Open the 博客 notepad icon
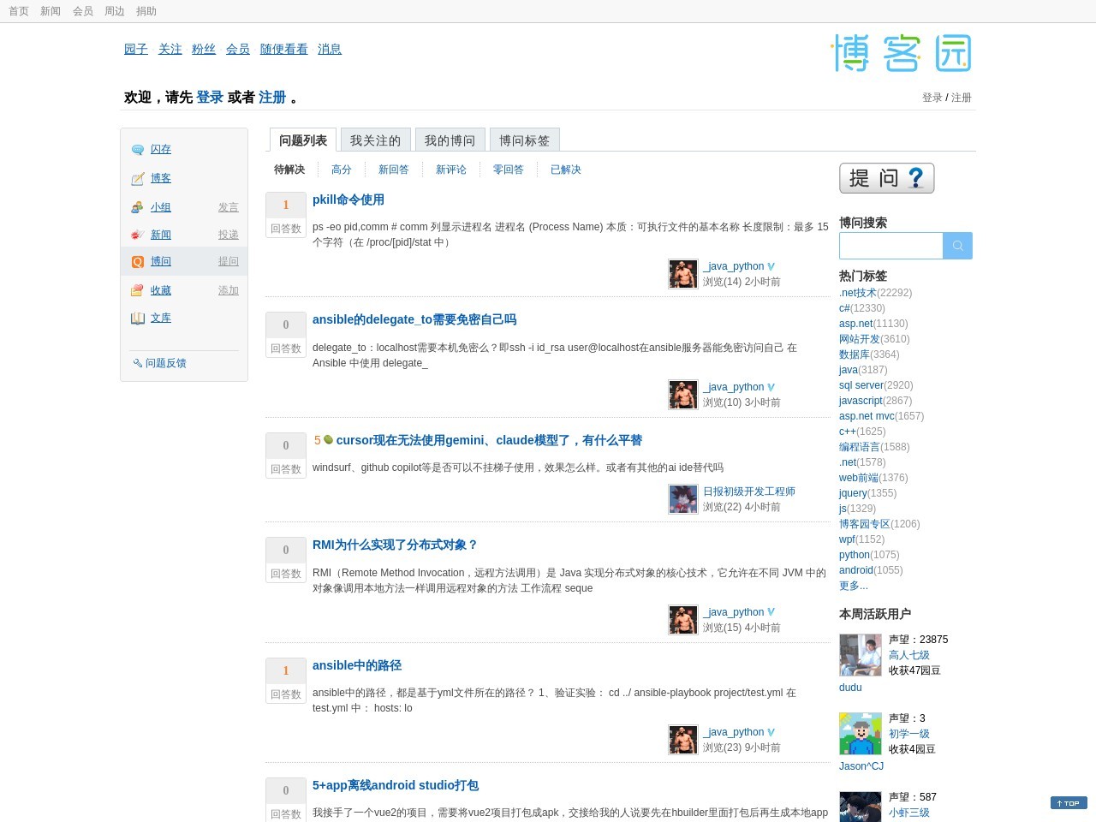The width and height of the screenshot is (1096, 822). 137,179
